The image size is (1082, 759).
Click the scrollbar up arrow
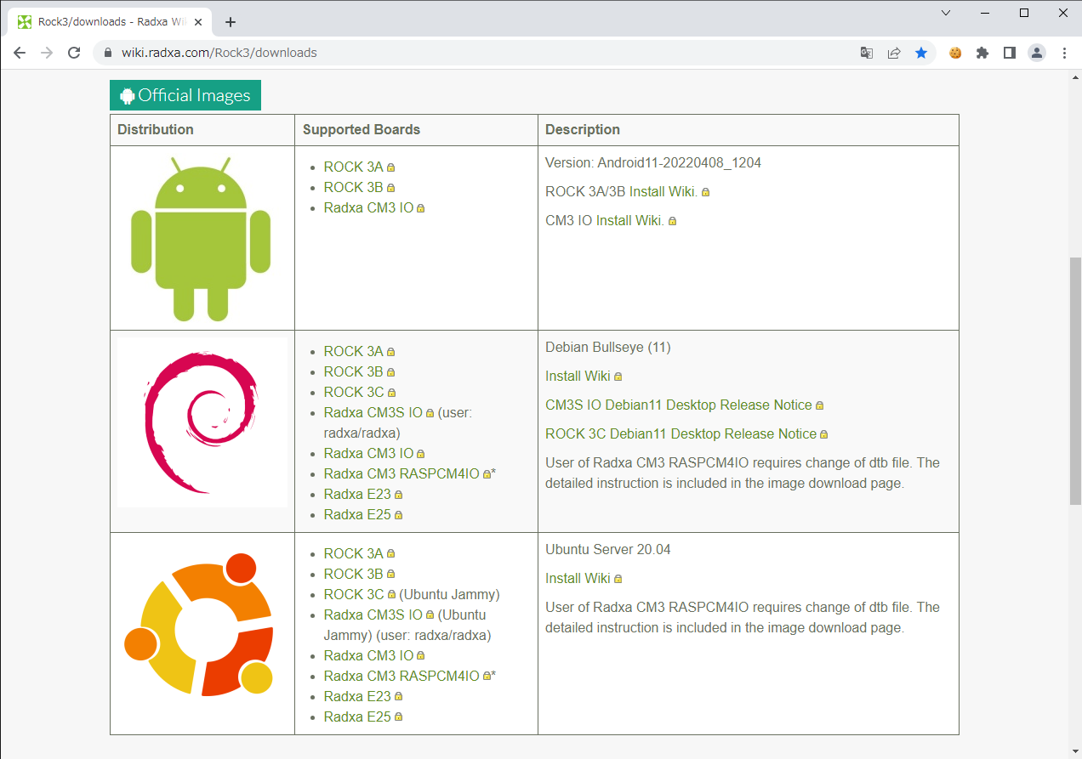(1075, 78)
